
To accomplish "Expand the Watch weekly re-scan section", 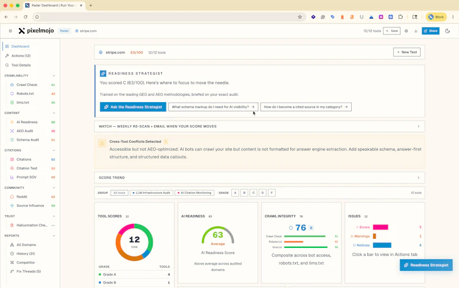I will pos(259,126).
